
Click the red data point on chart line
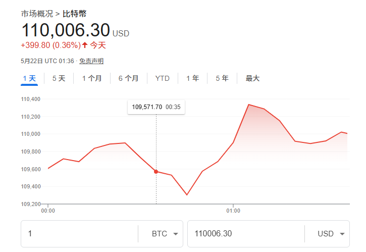click(156, 172)
